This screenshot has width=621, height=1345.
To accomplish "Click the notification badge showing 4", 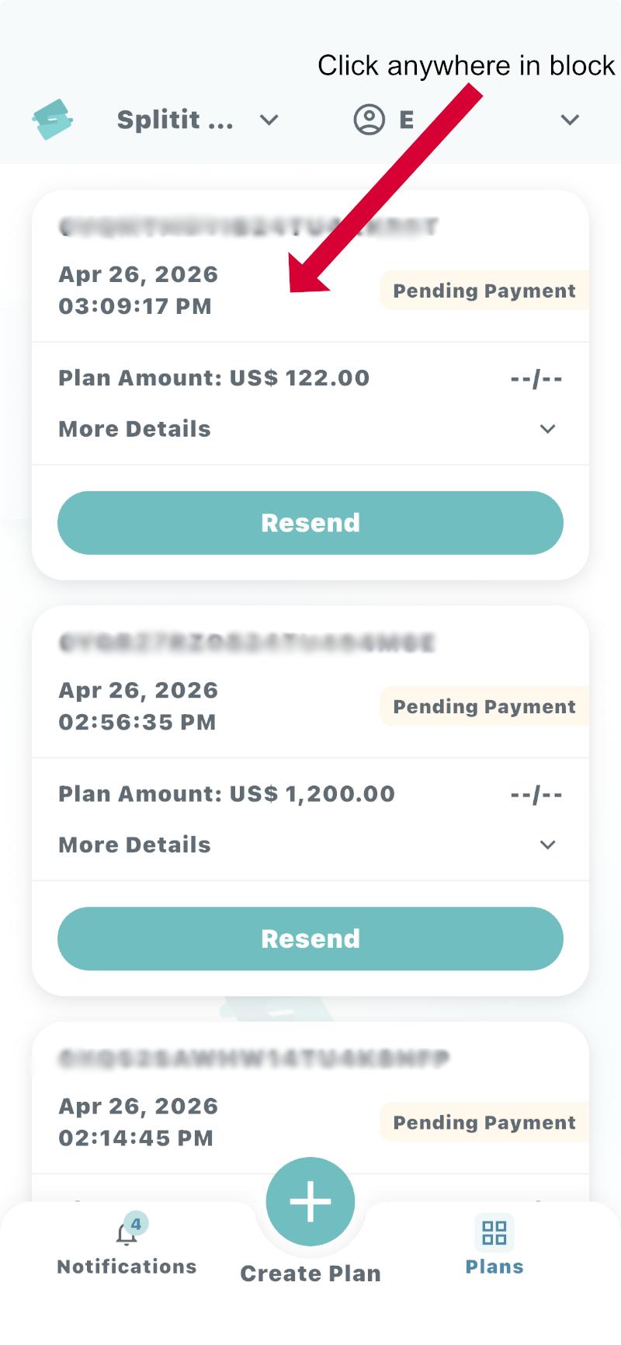I will point(137,1224).
